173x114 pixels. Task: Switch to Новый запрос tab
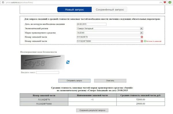pyautogui.click(x=74, y=10)
